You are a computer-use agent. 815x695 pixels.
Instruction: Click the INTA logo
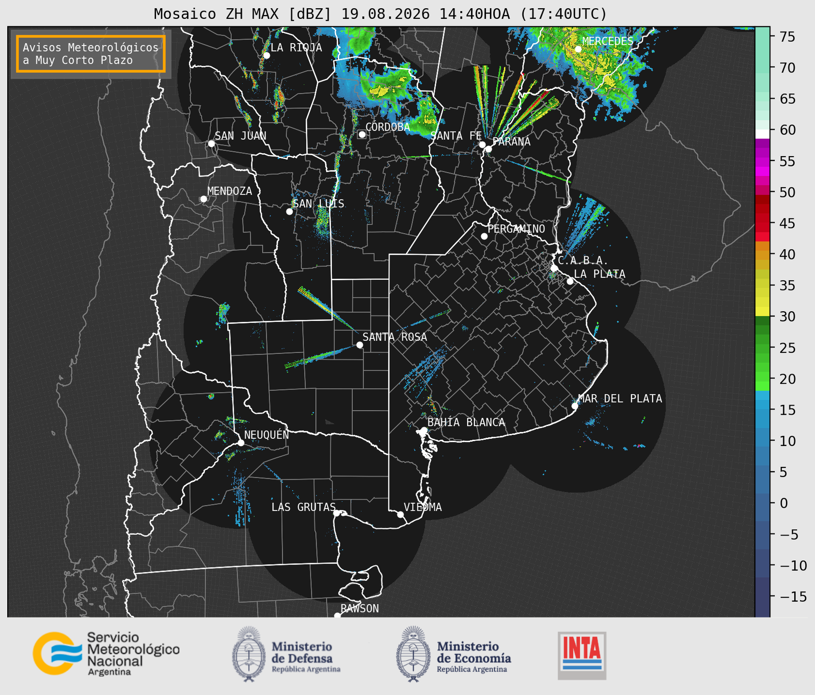click(582, 655)
